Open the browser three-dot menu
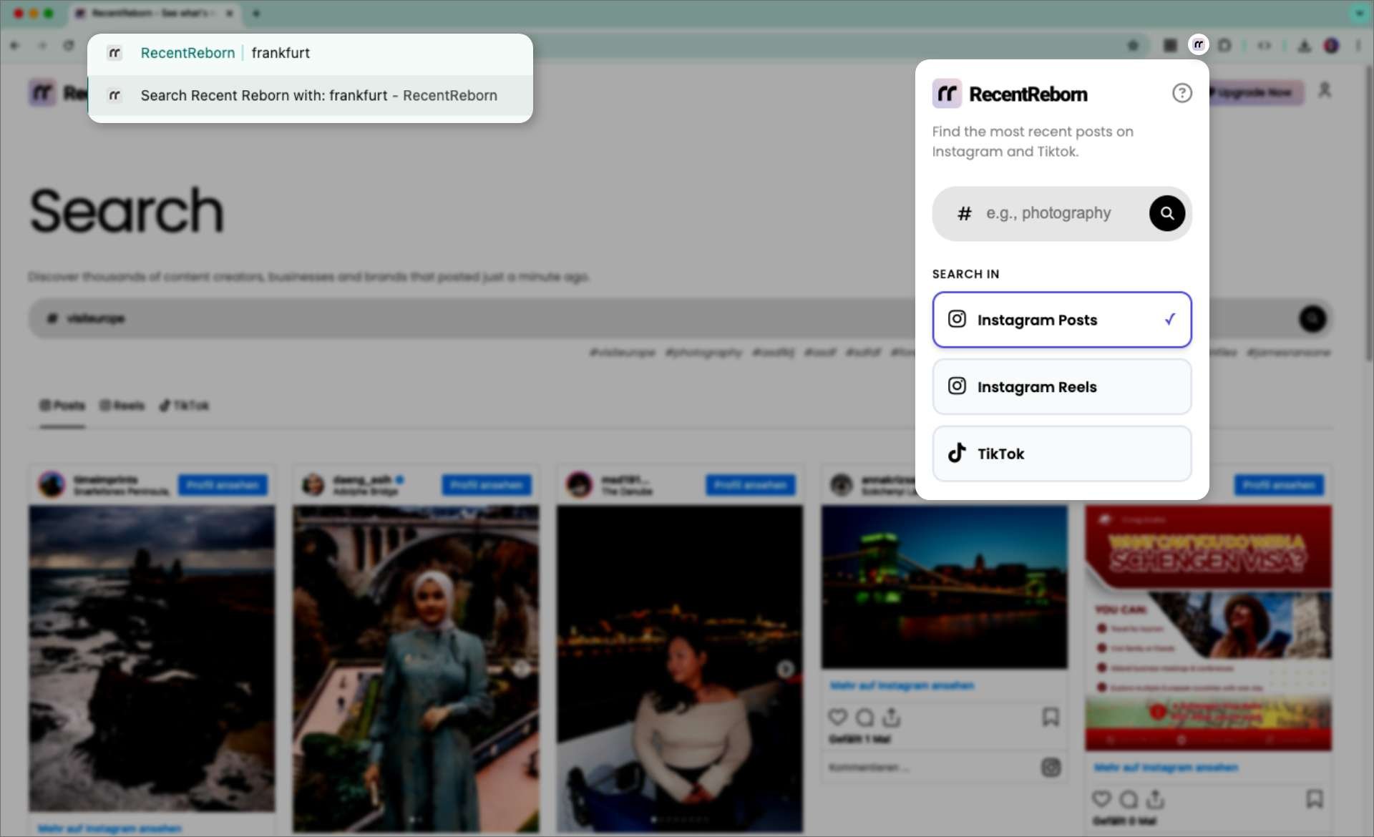The height and width of the screenshot is (837, 1374). (x=1358, y=45)
